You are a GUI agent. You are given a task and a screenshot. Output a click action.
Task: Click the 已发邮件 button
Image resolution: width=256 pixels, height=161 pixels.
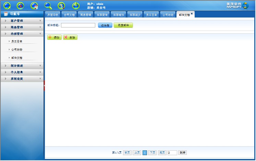123,25
